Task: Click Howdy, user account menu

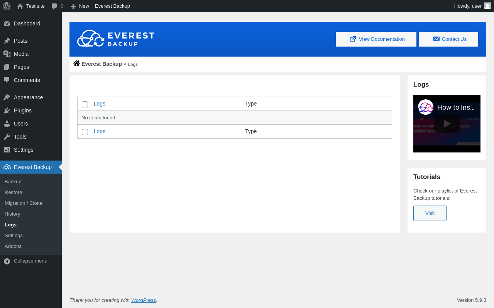Action: point(472,6)
